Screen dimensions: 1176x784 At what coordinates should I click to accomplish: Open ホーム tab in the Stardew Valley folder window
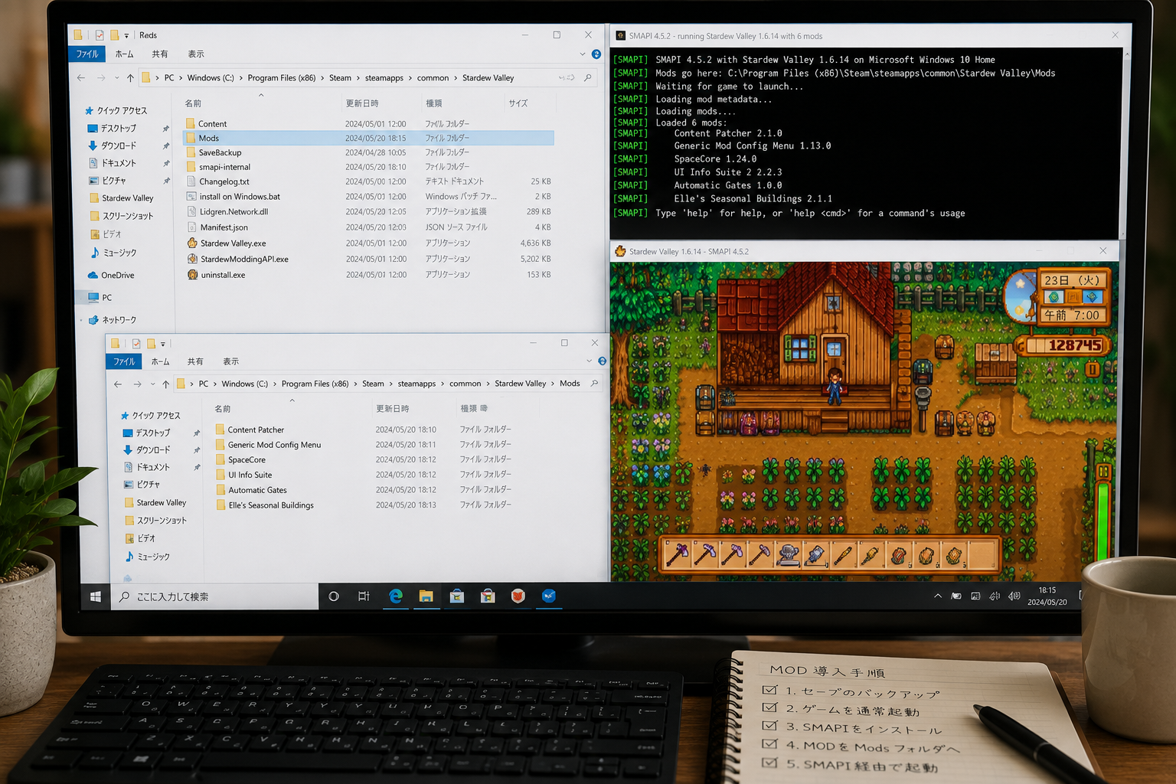coord(124,54)
